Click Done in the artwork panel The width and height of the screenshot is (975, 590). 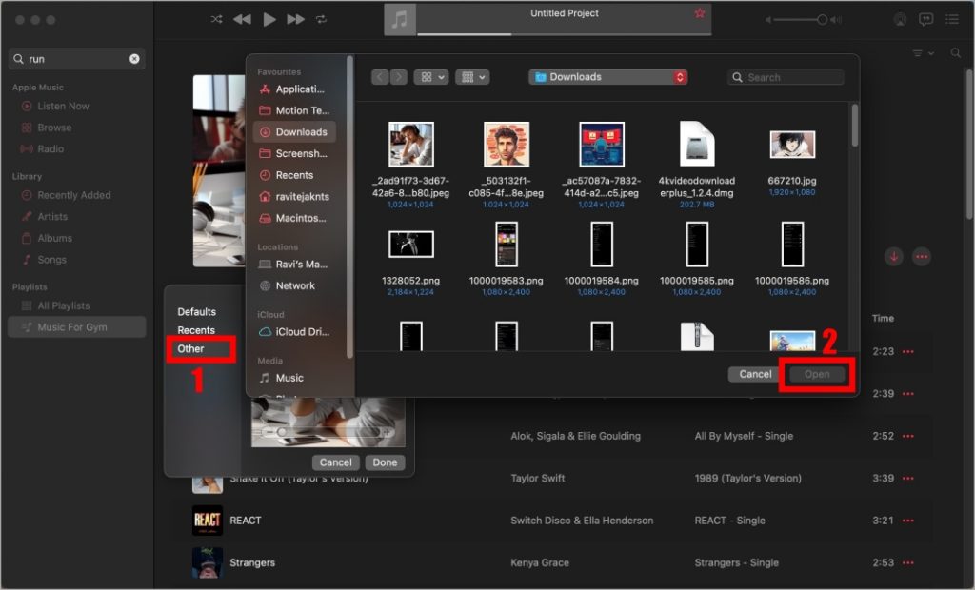click(x=385, y=462)
